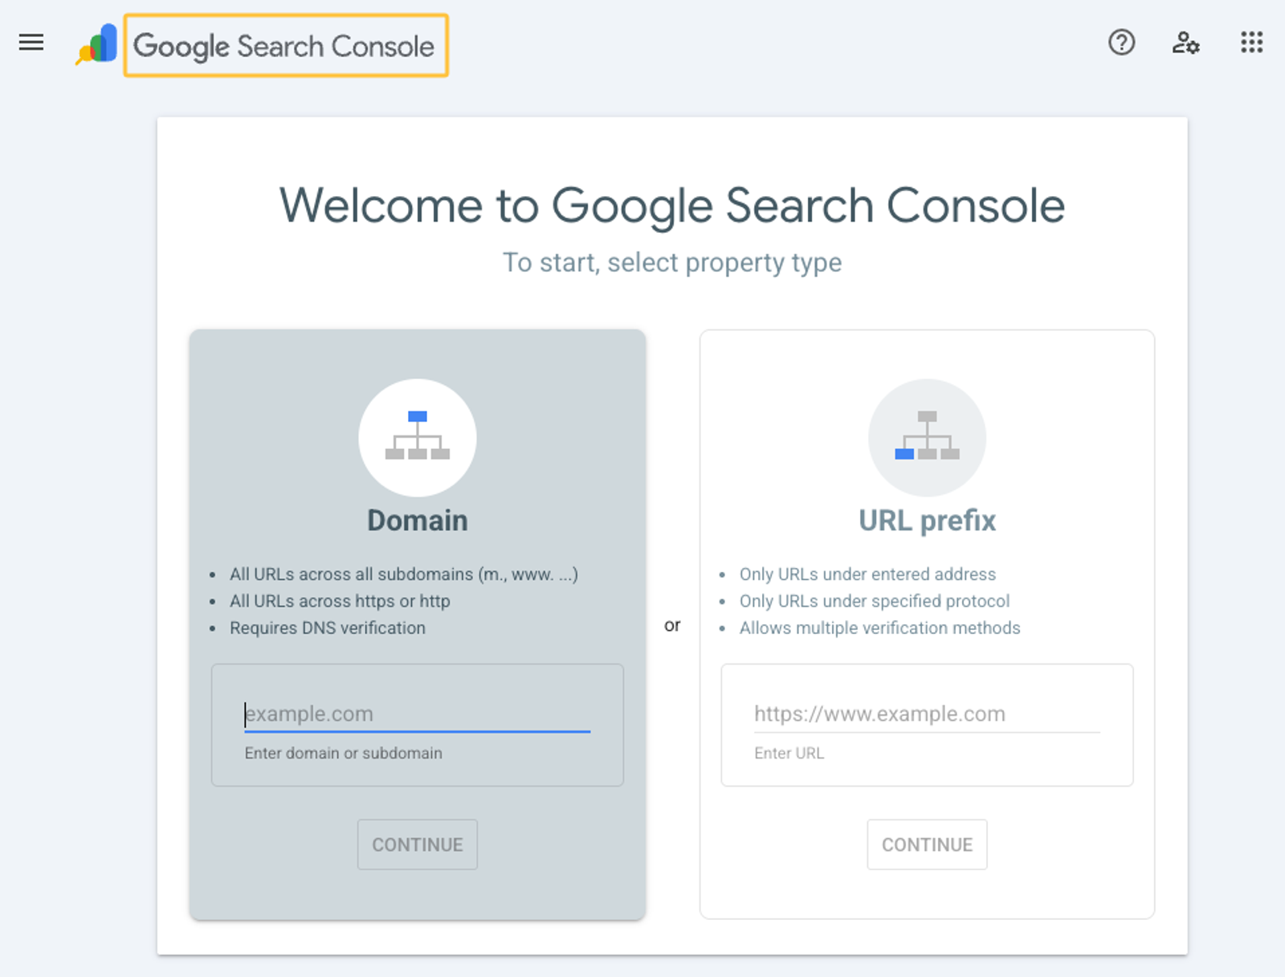Click the Domain heading text
Screen dimensions: 1285x977
pyautogui.click(x=418, y=521)
